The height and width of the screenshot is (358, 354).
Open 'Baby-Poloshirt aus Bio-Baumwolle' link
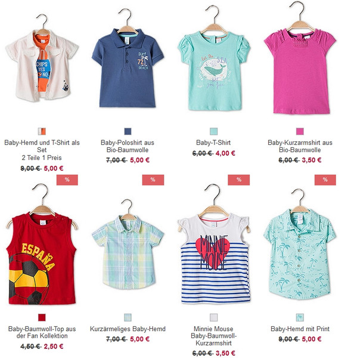pos(128,146)
